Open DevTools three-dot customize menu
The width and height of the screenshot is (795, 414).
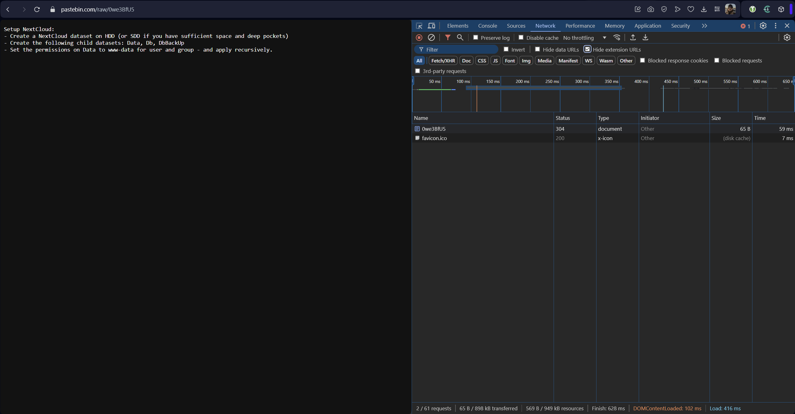(775, 26)
